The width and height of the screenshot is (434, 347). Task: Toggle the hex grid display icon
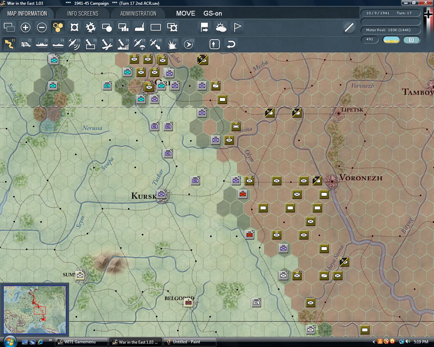tap(58, 27)
